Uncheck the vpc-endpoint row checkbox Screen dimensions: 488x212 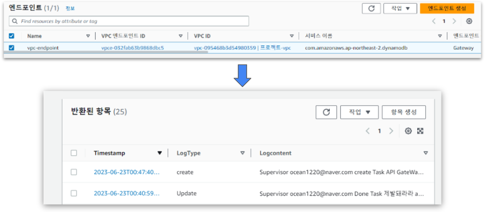pos(11,48)
